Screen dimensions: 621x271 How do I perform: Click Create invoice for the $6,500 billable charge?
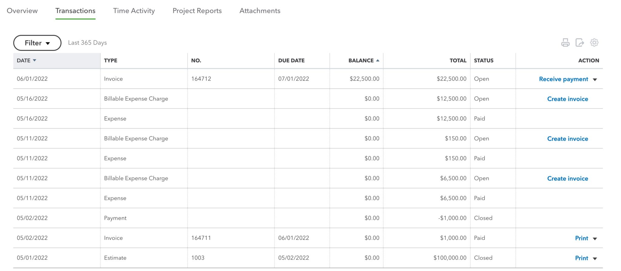pyautogui.click(x=567, y=178)
